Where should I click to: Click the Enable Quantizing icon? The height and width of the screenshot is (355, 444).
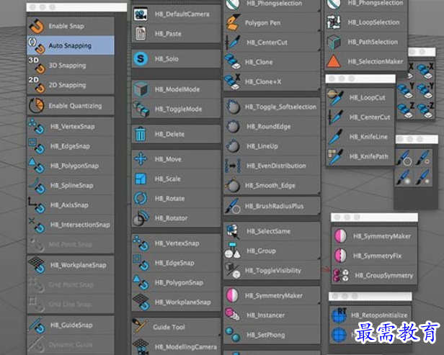35,106
